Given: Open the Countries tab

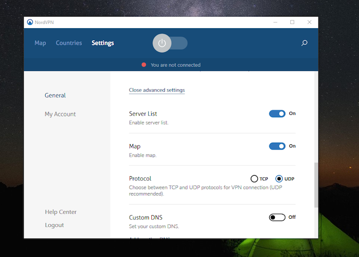Looking at the screenshot, I should 69,43.
